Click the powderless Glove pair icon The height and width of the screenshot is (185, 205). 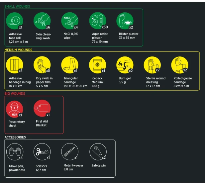pyautogui.click(x=15, y=152)
